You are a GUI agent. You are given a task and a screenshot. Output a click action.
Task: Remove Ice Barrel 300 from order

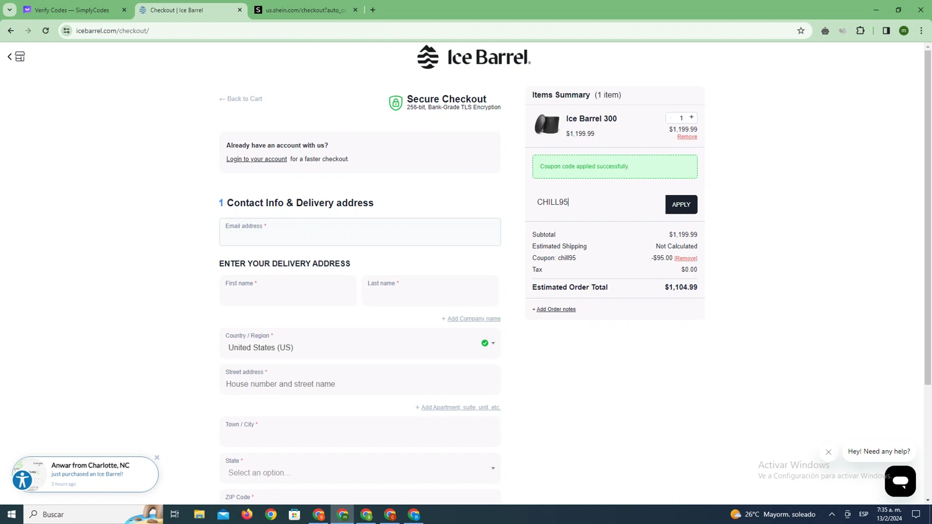coord(687,137)
